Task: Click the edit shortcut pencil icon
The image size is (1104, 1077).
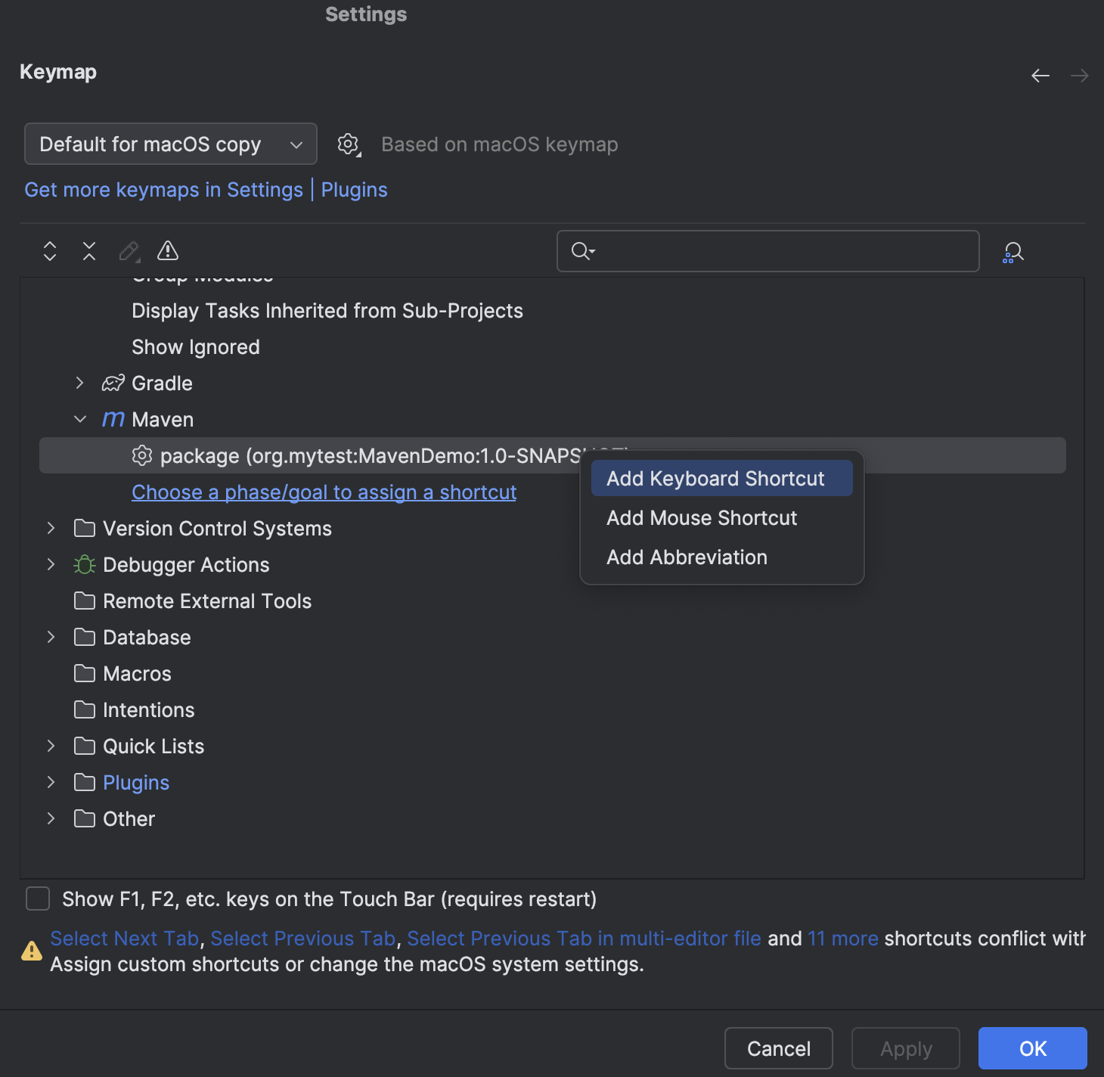Action: click(129, 252)
